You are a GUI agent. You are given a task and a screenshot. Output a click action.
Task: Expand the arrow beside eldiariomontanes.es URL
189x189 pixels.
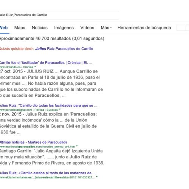tap(97, 177)
